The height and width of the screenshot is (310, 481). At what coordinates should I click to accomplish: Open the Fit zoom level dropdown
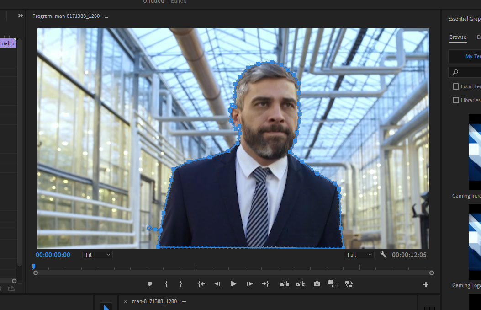point(97,254)
